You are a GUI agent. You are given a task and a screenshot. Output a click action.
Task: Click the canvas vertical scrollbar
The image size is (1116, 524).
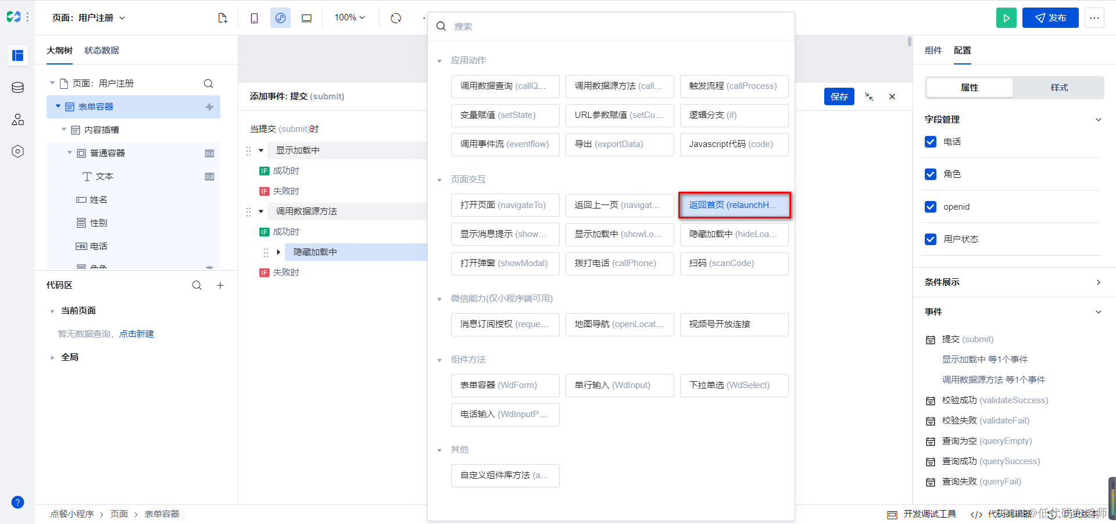(910, 42)
